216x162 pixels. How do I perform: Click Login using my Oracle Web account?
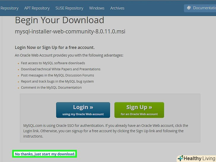[x=83, y=110]
